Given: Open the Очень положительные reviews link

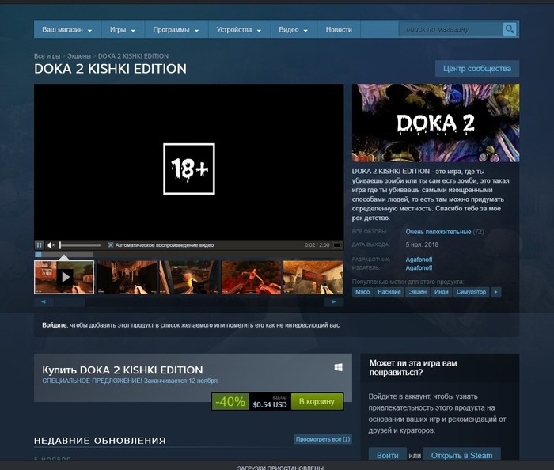Looking at the screenshot, I should tap(438, 232).
